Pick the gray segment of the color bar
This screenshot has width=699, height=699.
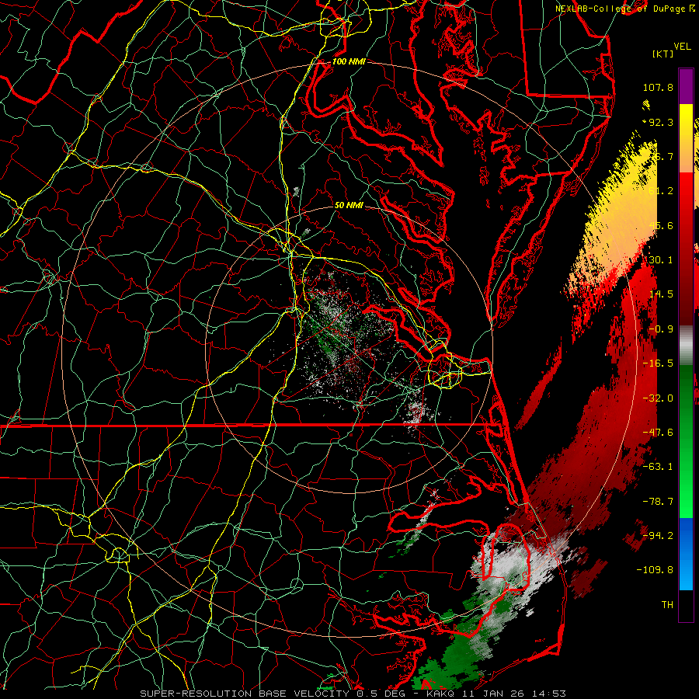click(x=686, y=346)
